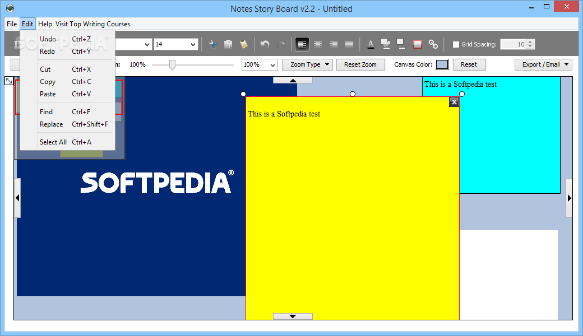This screenshot has height=336, width=583.
Task: Justify text alignment
Action: 349,44
